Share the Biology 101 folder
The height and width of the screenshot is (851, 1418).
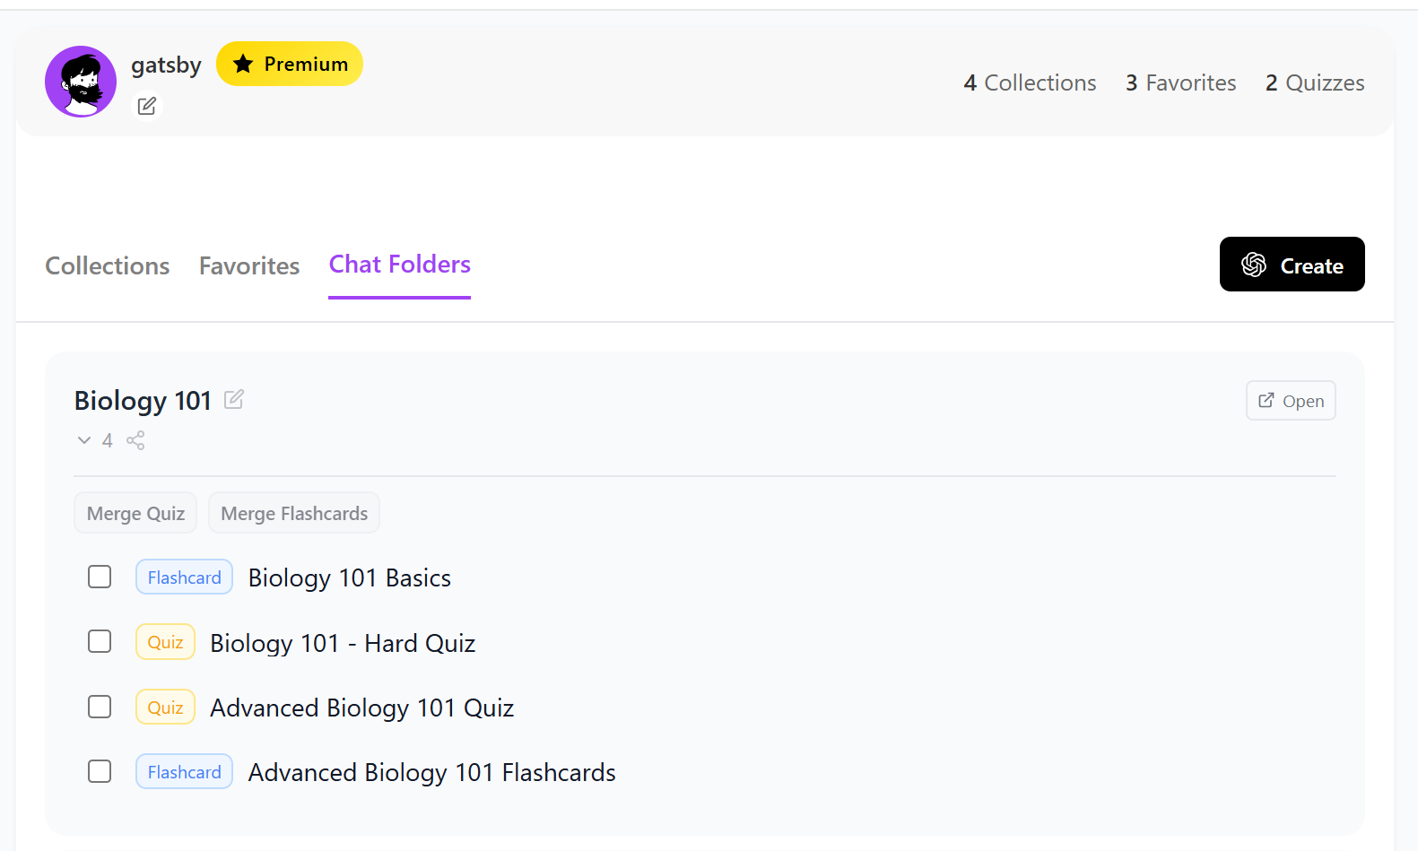[135, 440]
